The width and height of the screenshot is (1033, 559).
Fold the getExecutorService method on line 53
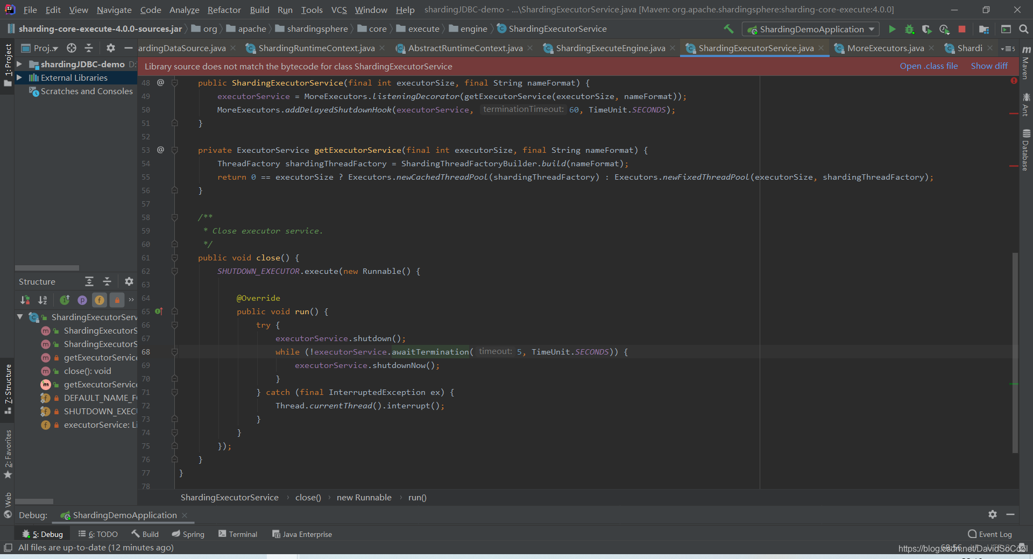[174, 150]
